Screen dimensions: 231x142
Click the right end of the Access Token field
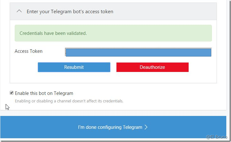[x=207, y=52]
